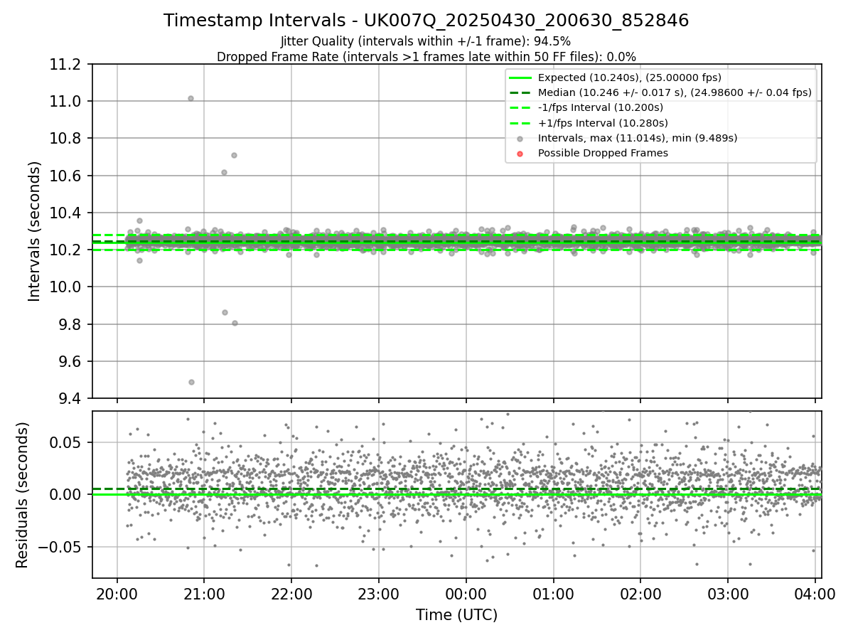The width and height of the screenshot is (853, 640).
Task: Click y-axis tick label '10.4'
Action: [x=67, y=213]
